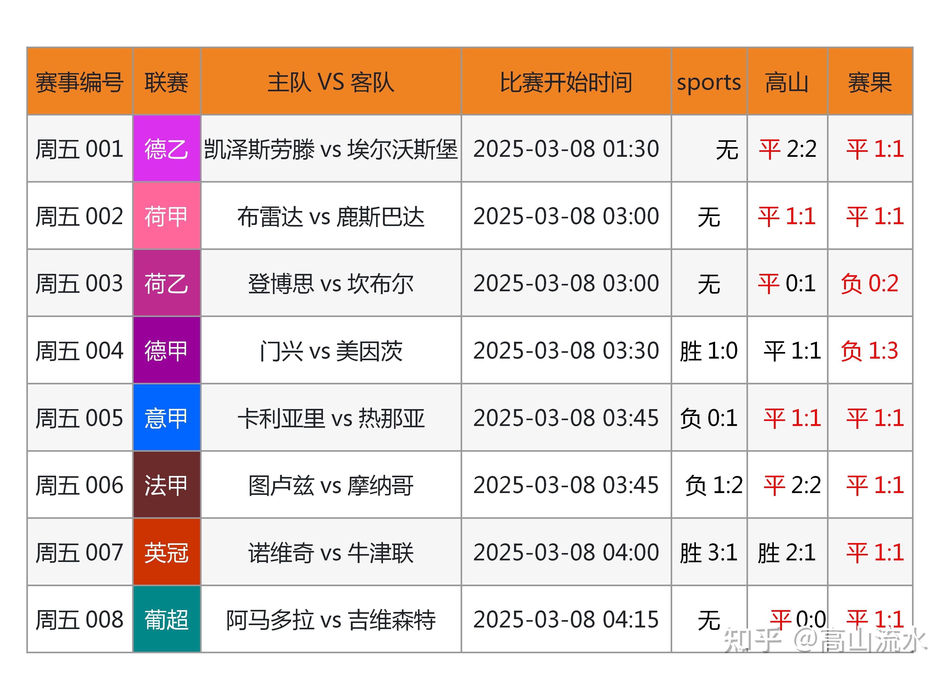This screenshot has height=678, width=952.
Task: Select the kickoff time 2025-03-08 04:15
Action: (566, 618)
